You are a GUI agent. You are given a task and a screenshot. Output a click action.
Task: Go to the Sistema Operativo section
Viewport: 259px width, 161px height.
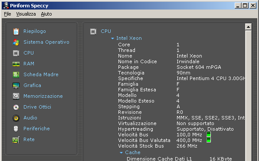pyautogui.click(x=46, y=42)
